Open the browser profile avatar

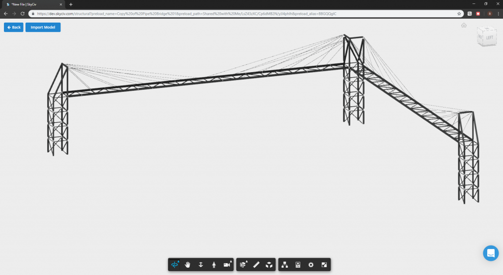490,14
